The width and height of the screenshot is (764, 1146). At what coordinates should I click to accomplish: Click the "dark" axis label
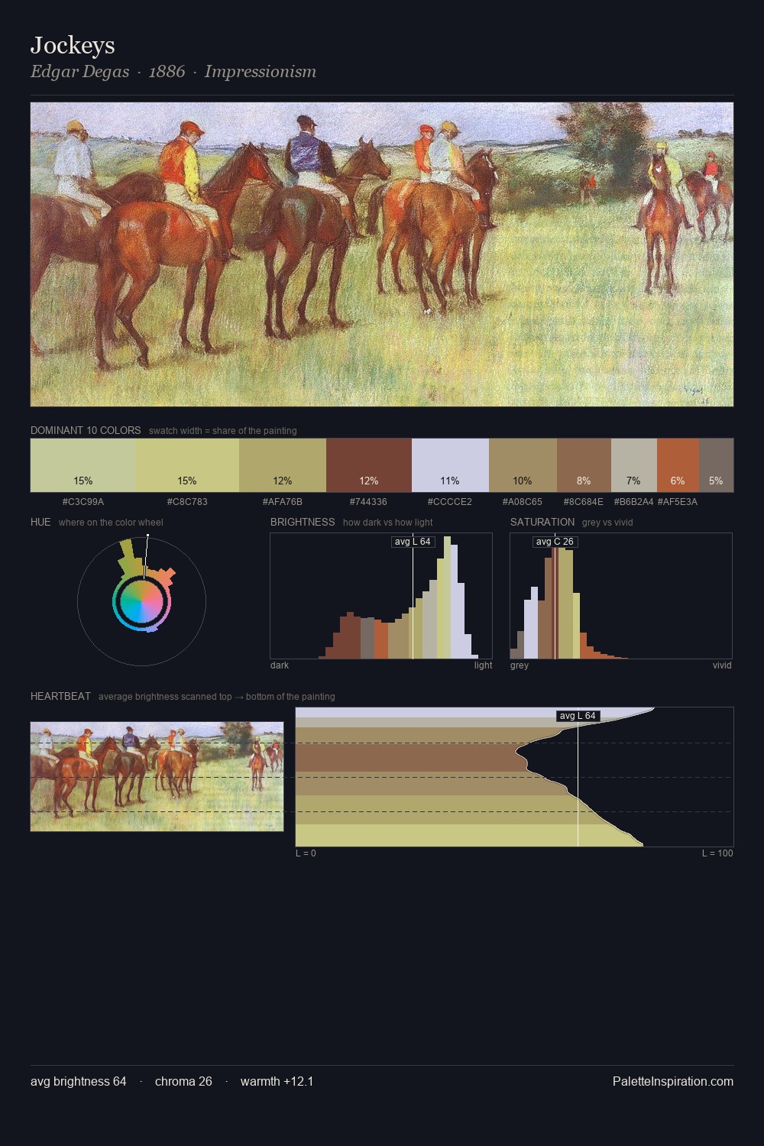pyautogui.click(x=280, y=665)
